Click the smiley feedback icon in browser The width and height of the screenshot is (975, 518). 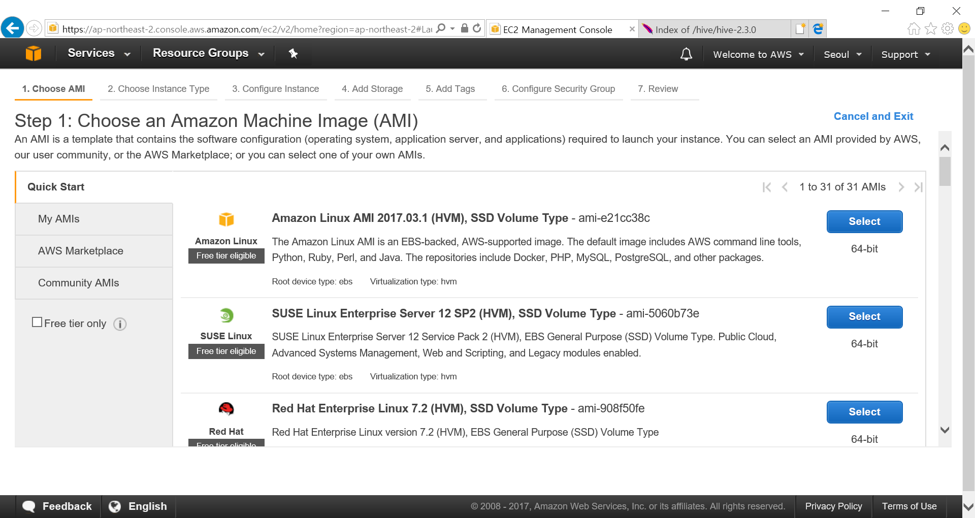click(964, 29)
